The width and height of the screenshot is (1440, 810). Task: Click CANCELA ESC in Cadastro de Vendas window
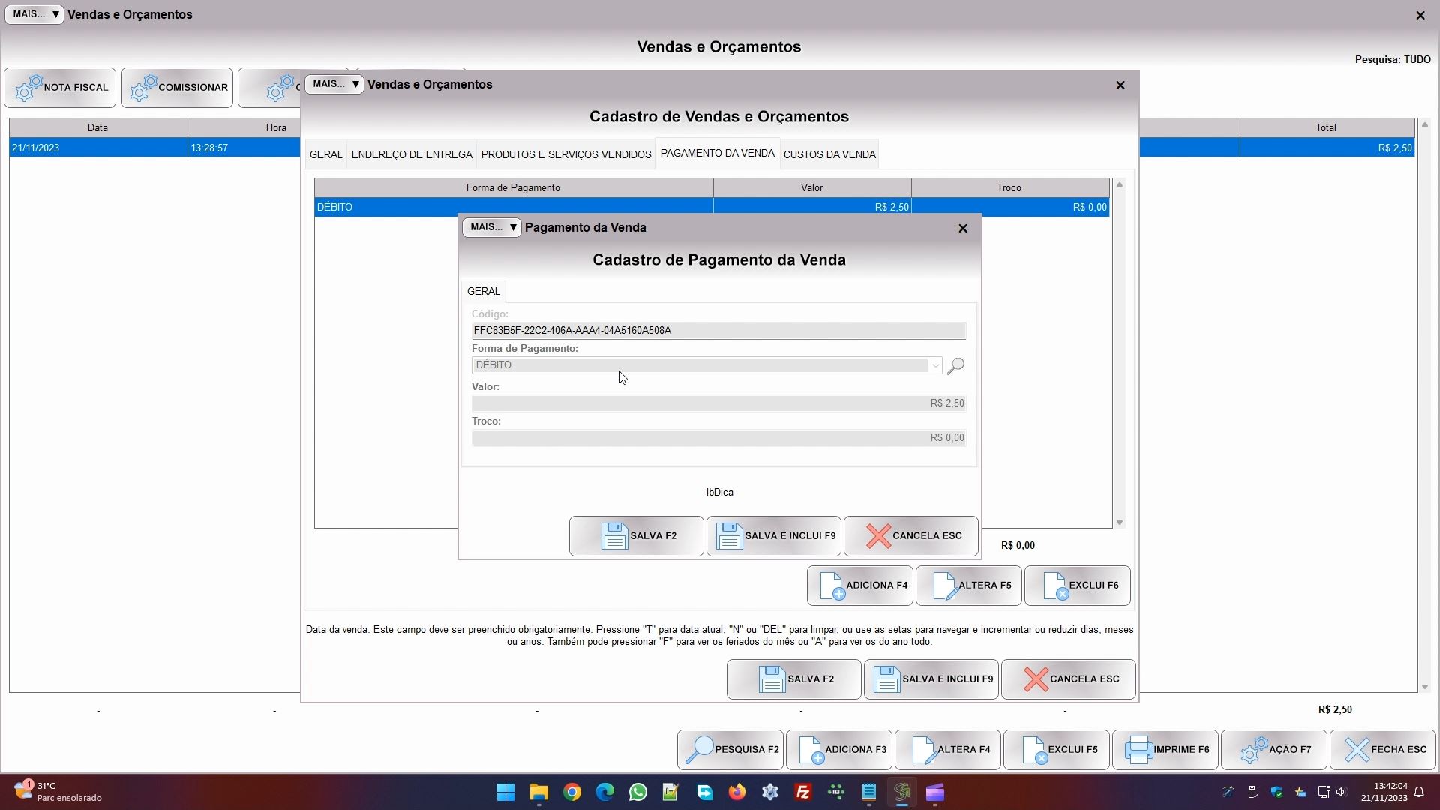tap(1068, 679)
